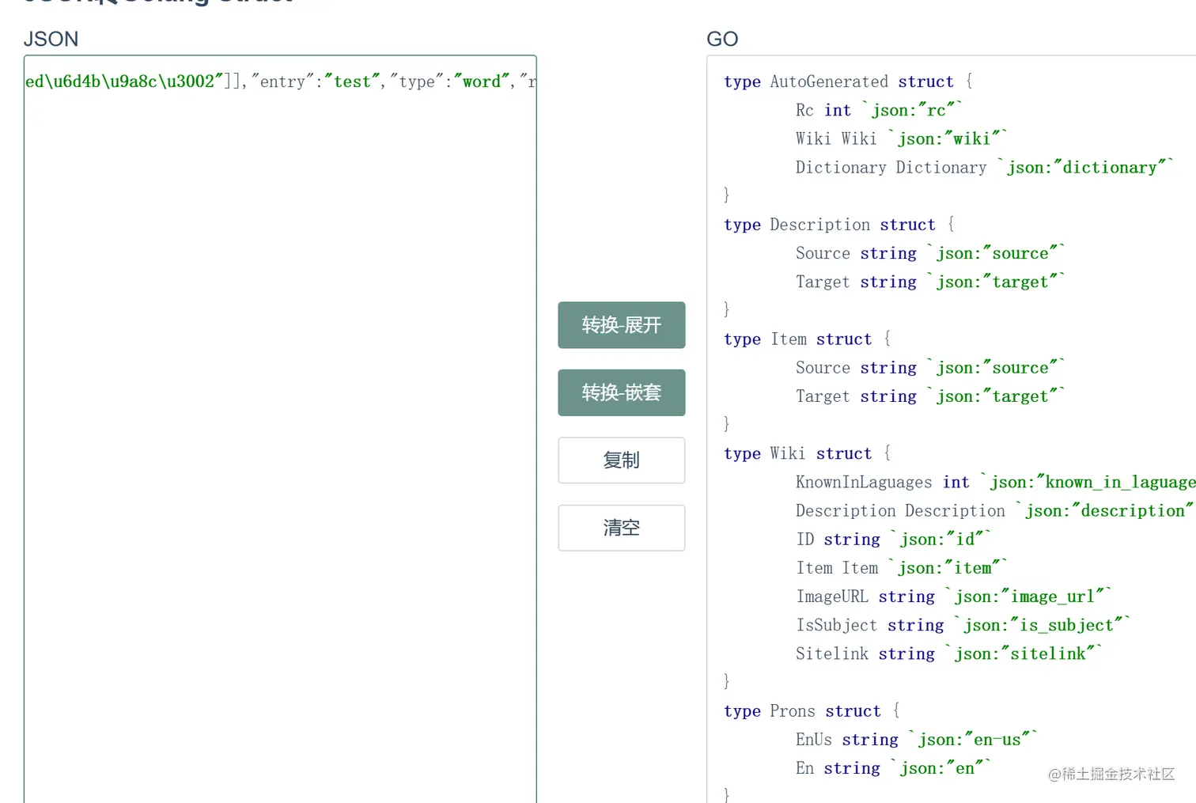Click the ID string json:"id" line
This screenshot has width=1196, height=803.
pyautogui.click(x=893, y=540)
